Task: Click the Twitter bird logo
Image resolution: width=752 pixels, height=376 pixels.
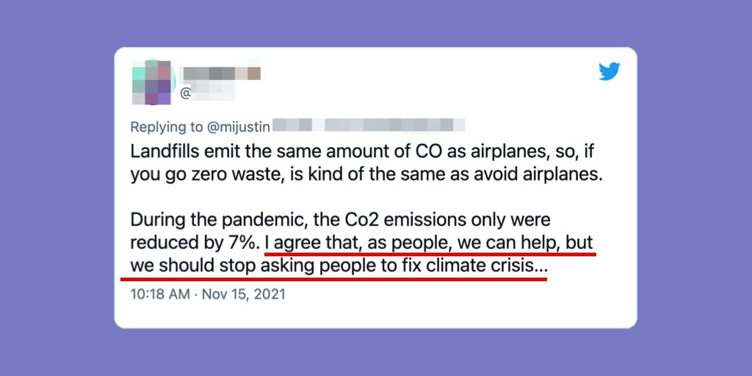Action: pos(609,72)
